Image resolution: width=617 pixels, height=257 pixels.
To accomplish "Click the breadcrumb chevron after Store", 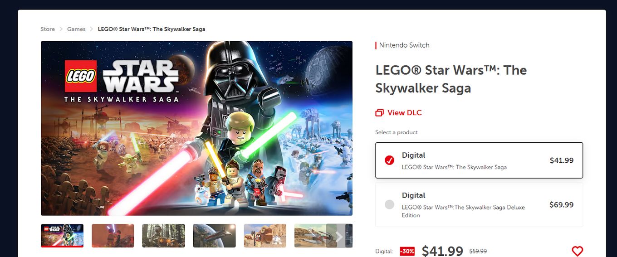I will click(x=61, y=29).
